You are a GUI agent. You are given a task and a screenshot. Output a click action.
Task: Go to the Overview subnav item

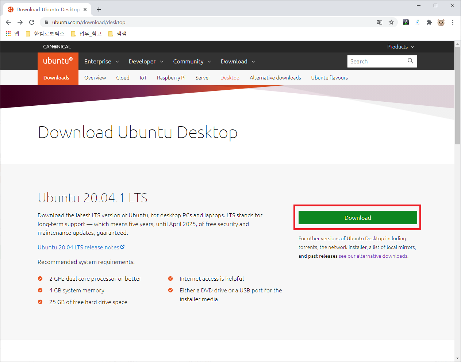95,78
